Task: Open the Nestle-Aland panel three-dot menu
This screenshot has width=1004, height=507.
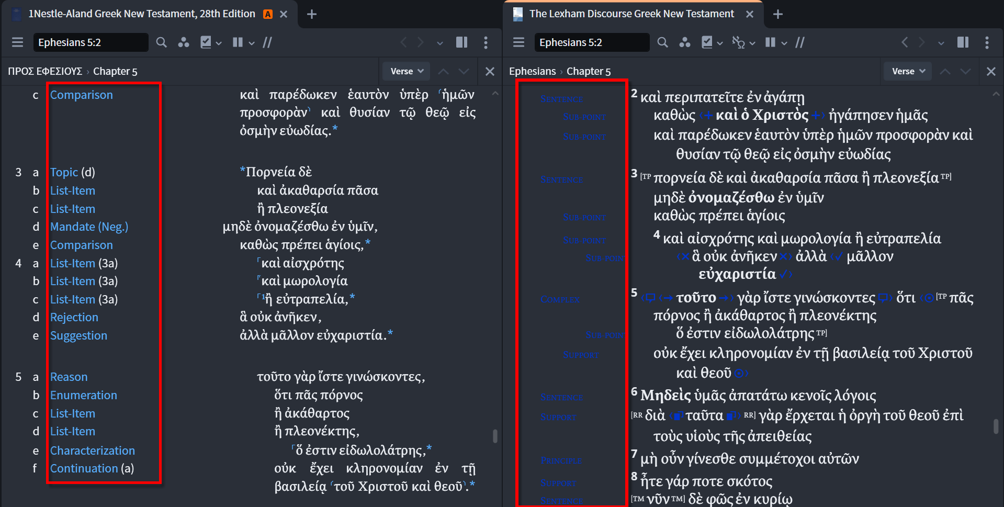Action: point(486,42)
